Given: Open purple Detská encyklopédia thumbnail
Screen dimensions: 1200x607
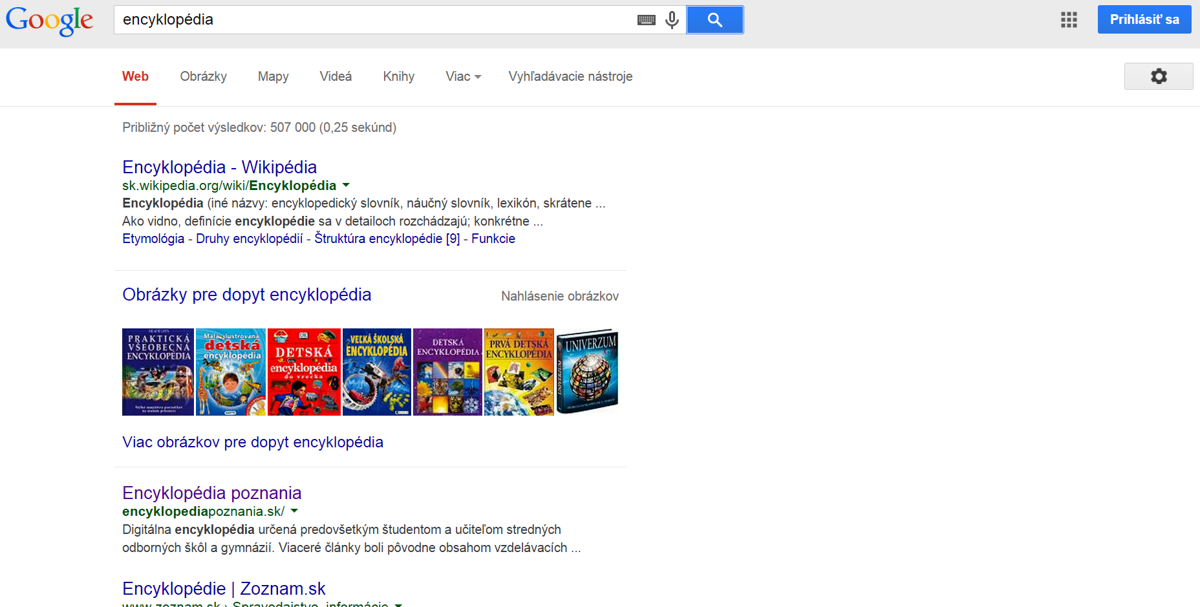Looking at the screenshot, I should pyautogui.click(x=447, y=372).
